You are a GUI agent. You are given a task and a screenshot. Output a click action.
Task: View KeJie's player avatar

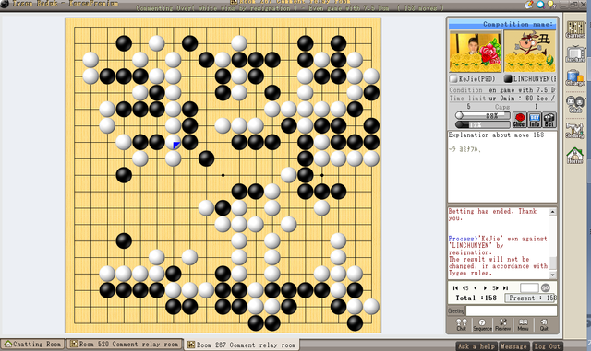476,52
